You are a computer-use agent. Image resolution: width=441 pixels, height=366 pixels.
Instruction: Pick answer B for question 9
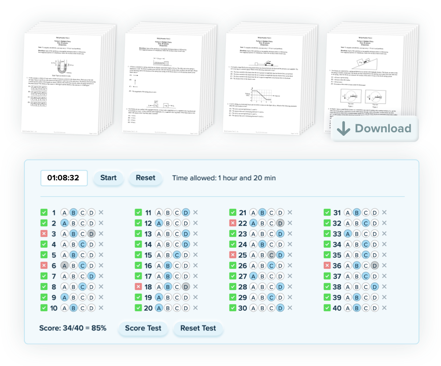(x=73, y=298)
